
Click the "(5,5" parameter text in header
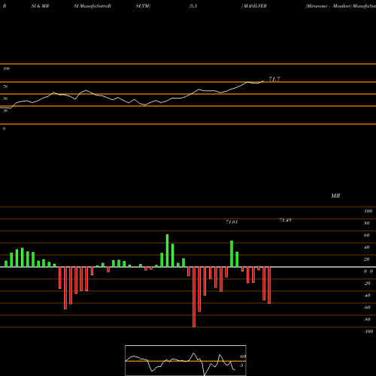coord(193,6)
